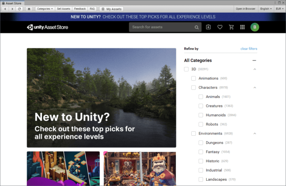Open the New to Unity forest banner
The image size is (286, 186).
pos(101,98)
